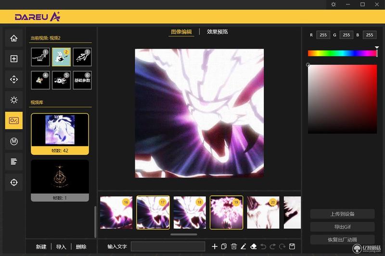This screenshot has width=385, height=256.
Task: Select frame 20 in timeline
Action: tap(263, 213)
